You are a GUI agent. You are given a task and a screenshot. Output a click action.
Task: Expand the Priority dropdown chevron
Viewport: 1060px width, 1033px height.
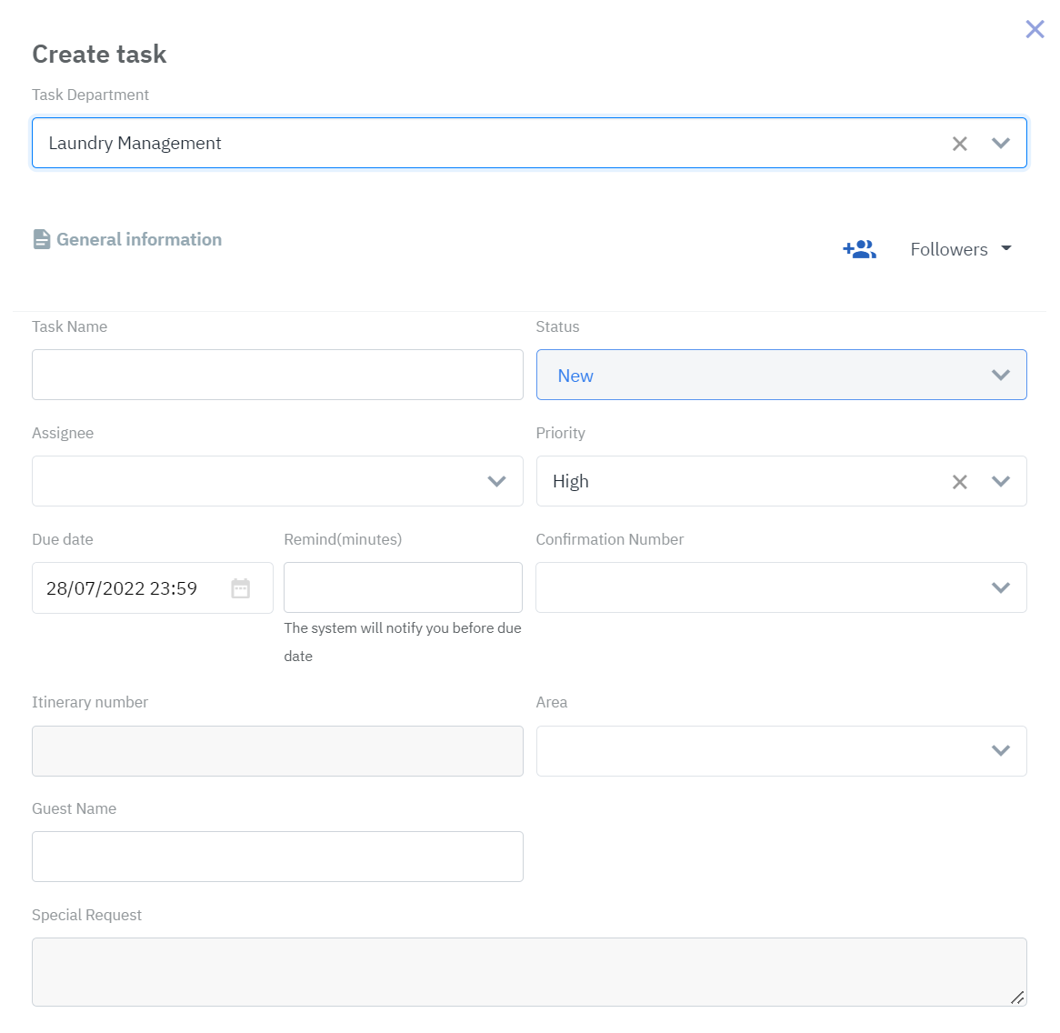[1001, 482]
